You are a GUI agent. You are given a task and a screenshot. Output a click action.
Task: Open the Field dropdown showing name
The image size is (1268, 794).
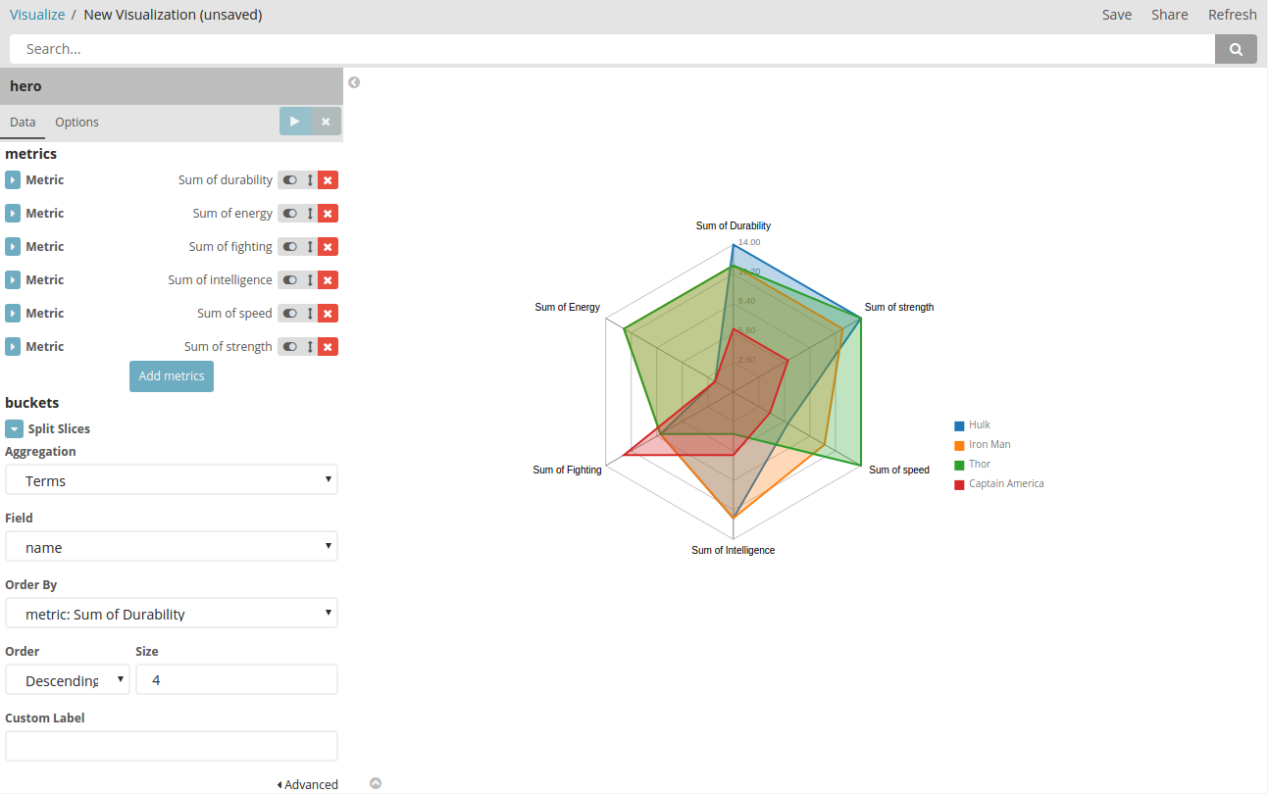tap(172, 546)
